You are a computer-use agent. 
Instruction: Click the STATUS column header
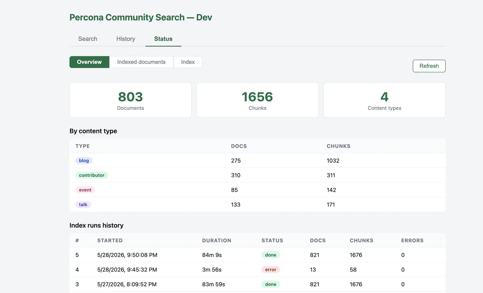pos(272,241)
